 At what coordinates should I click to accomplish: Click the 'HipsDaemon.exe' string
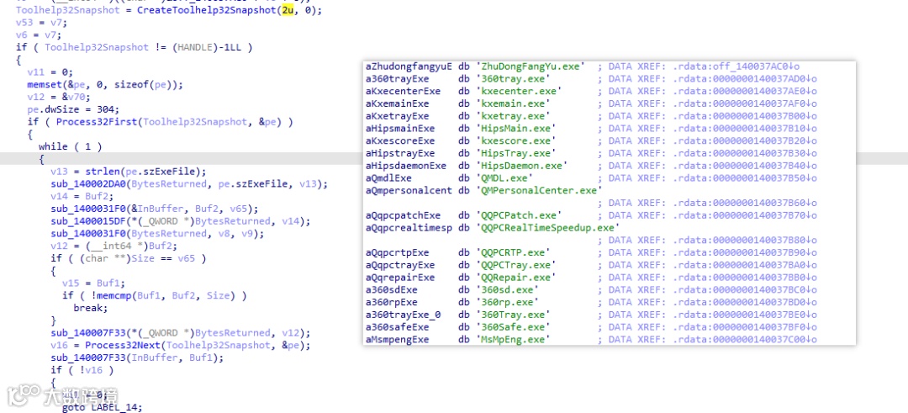click(x=521, y=166)
